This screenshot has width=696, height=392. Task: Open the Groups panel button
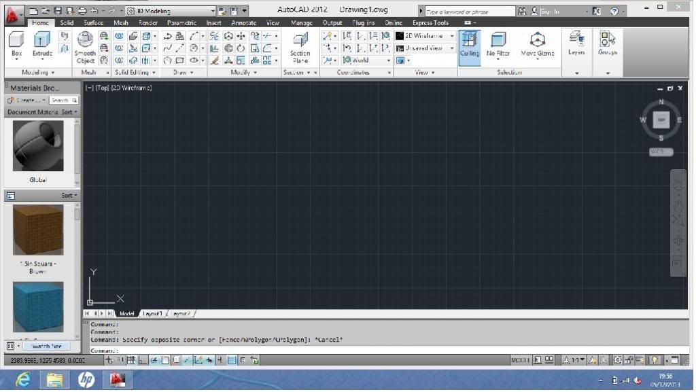pos(607,43)
